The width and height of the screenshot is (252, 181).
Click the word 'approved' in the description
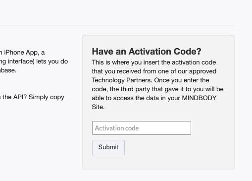pyautogui.click(x=202, y=71)
